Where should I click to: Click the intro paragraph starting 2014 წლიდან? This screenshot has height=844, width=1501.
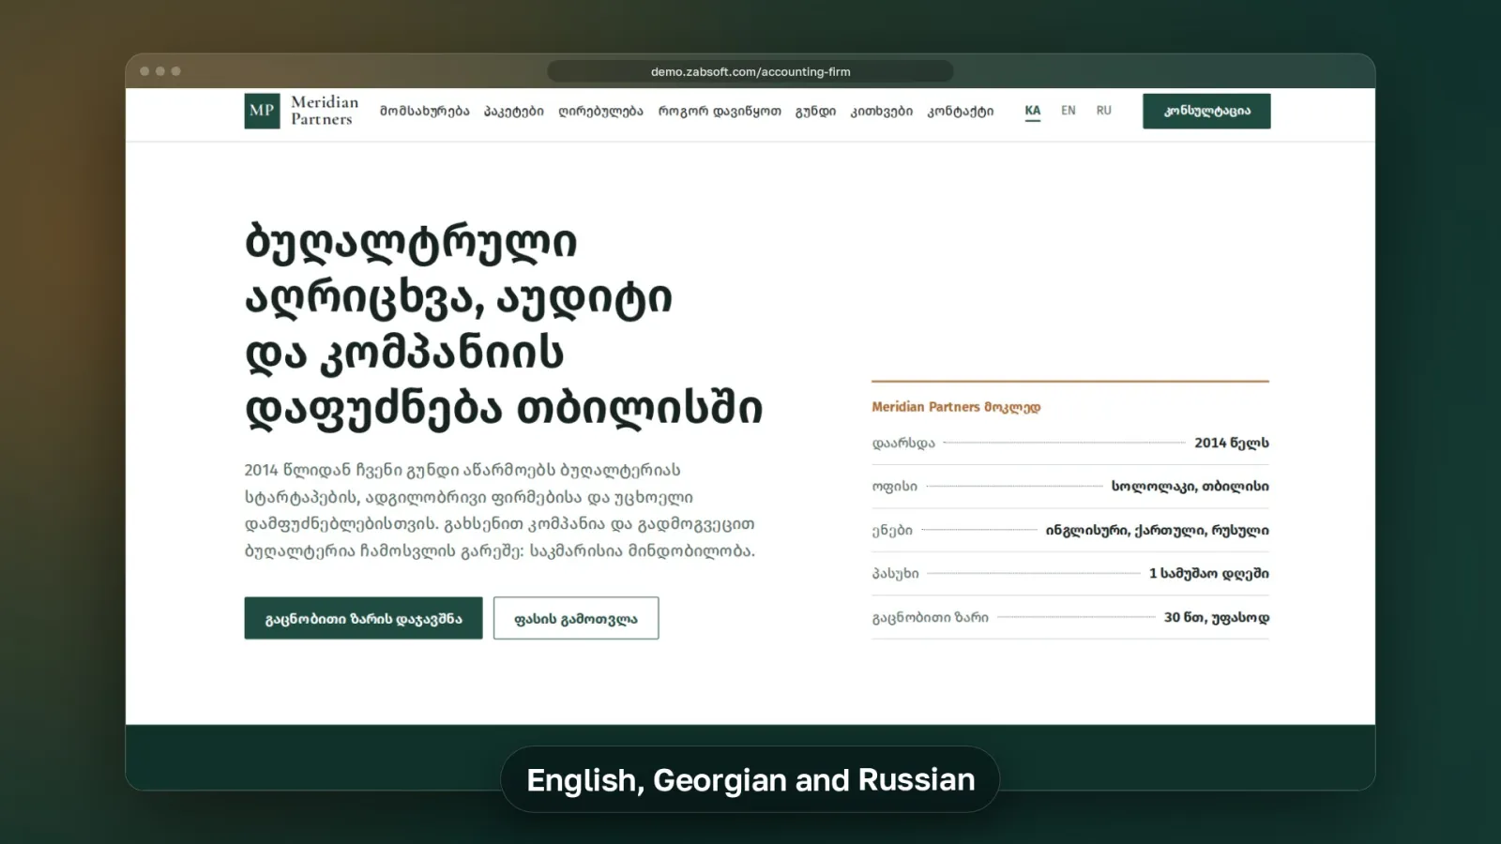(x=500, y=510)
